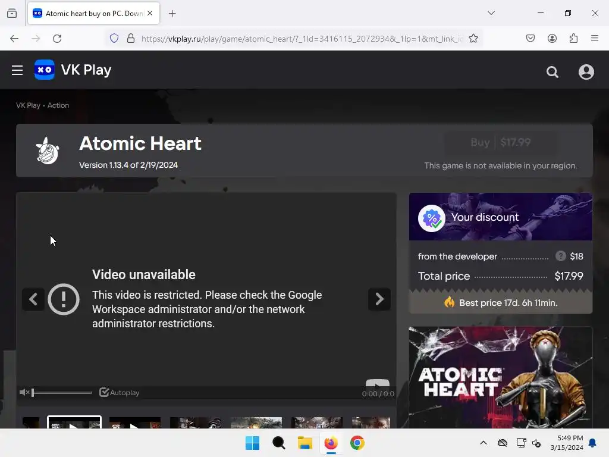Click the Total price $17.99 value

(x=569, y=276)
